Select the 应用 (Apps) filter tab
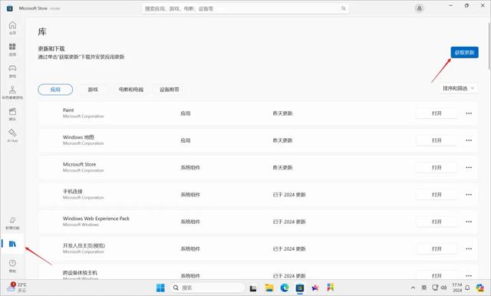The height and width of the screenshot is (296, 491). (55, 90)
